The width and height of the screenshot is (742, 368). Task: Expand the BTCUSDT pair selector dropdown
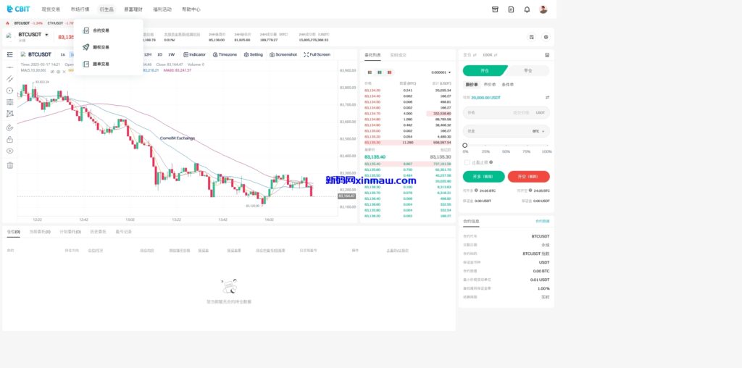click(x=46, y=34)
